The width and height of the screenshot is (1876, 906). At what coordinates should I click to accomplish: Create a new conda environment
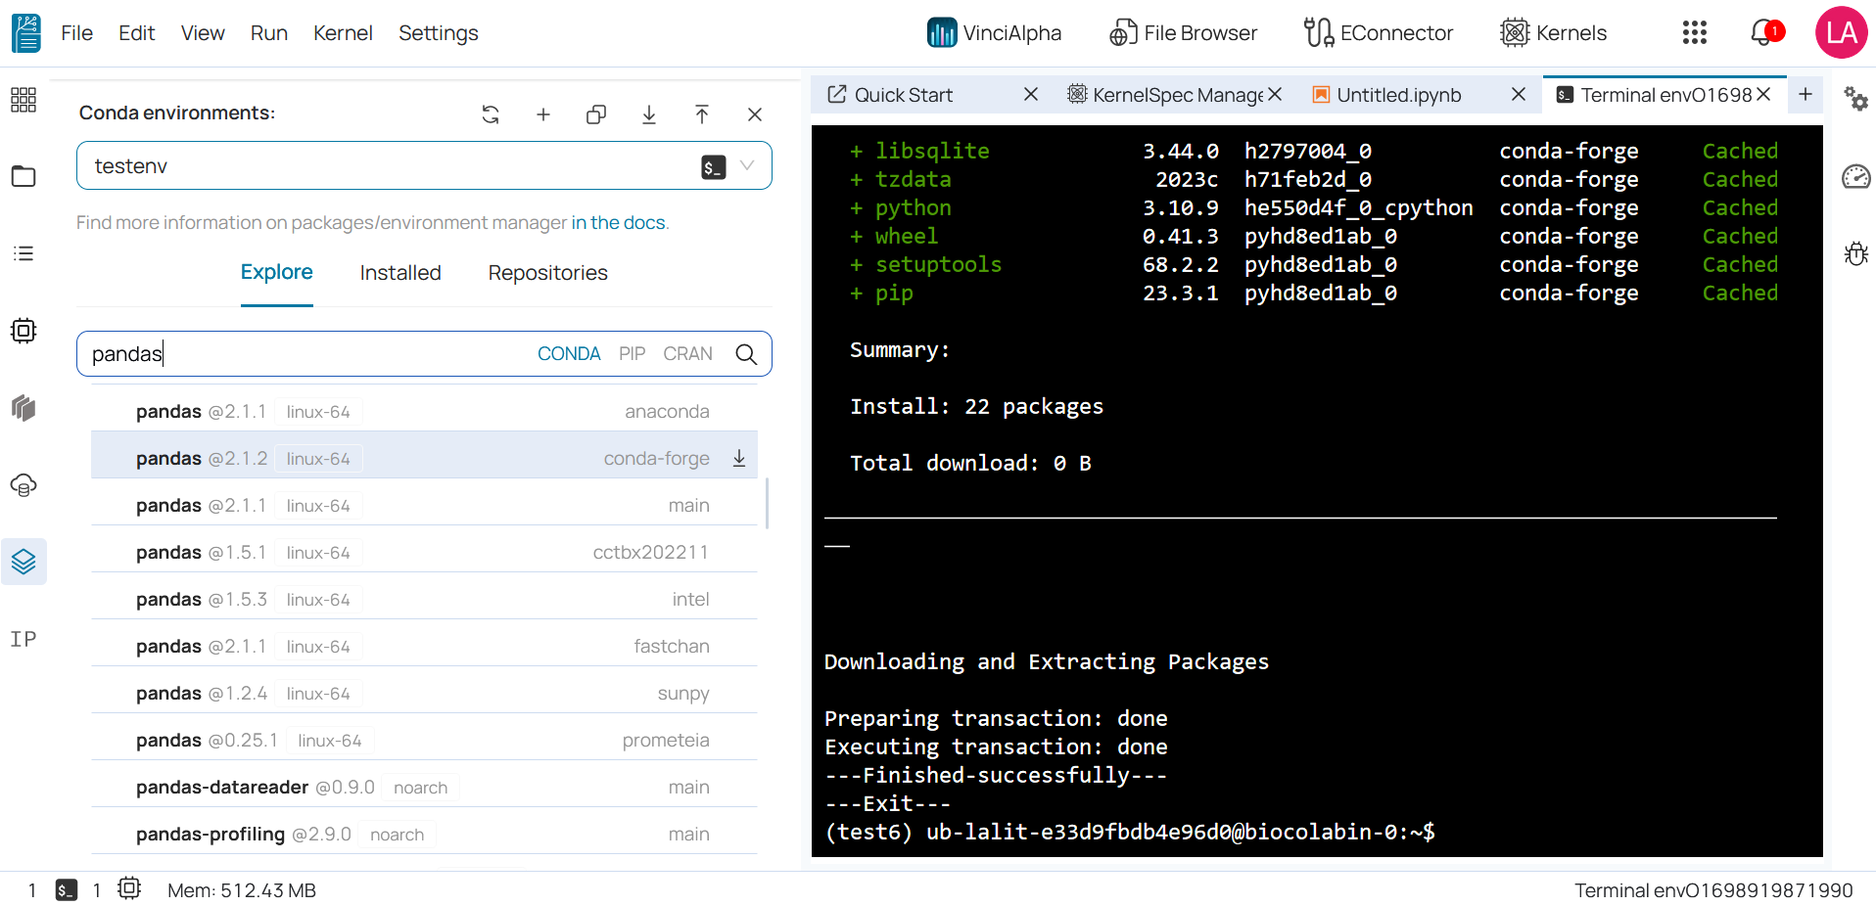[x=543, y=114]
